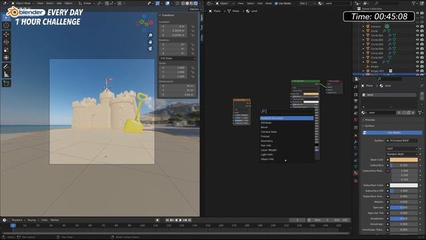Viewport: 426px width, 240px height.
Task: Toggle lock on Location X field
Action: [x=192, y=27]
